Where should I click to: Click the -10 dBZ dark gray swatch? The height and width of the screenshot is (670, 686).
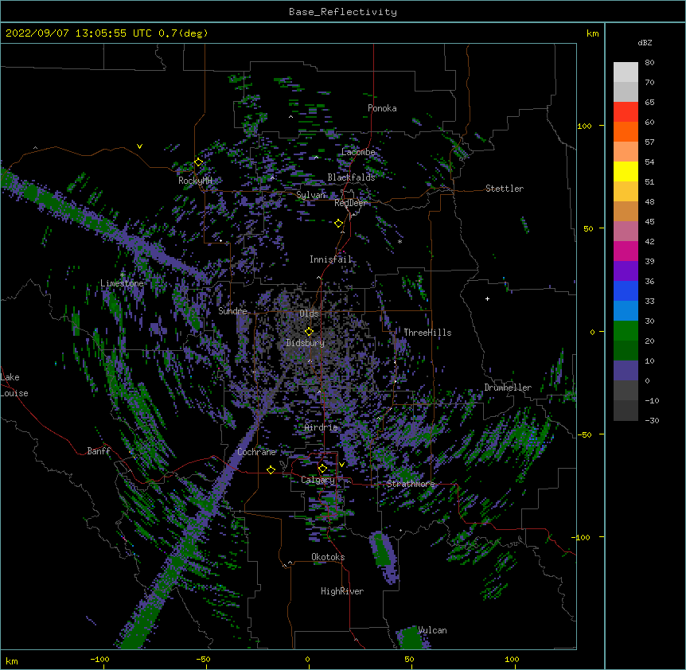[x=626, y=411]
